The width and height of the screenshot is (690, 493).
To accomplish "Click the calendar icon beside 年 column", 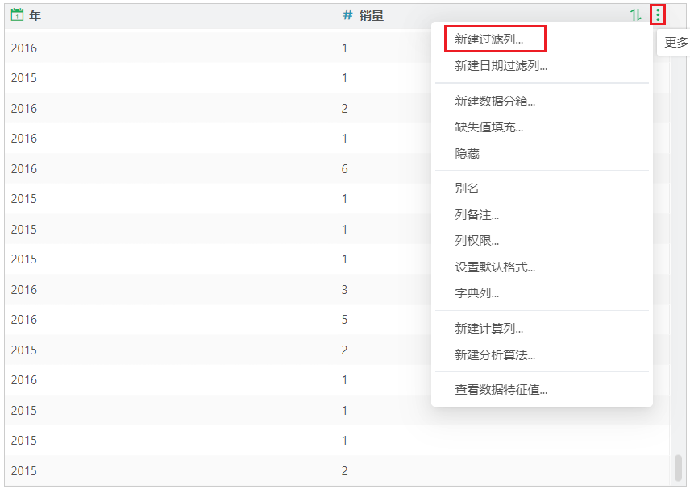I will pos(17,14).
